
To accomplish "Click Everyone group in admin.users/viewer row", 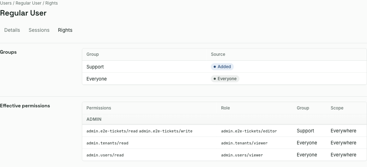I will 307,155.
